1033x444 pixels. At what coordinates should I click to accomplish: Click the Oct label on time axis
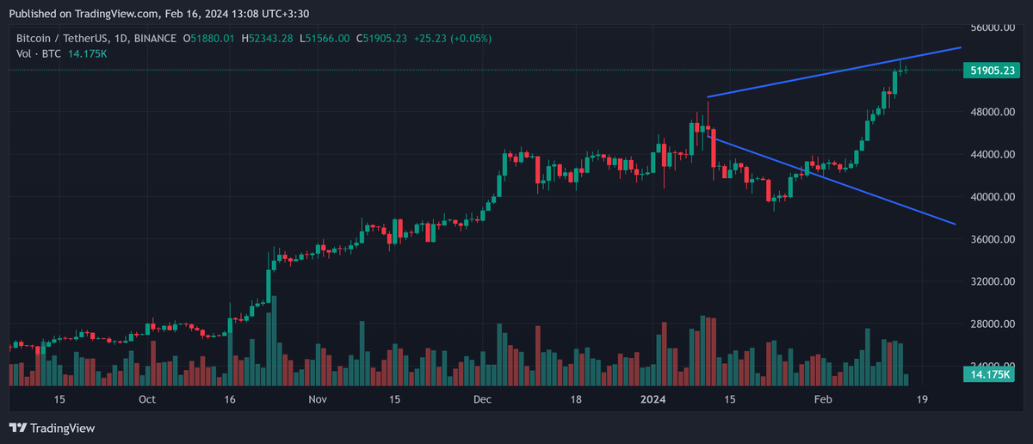pos(147,399)
